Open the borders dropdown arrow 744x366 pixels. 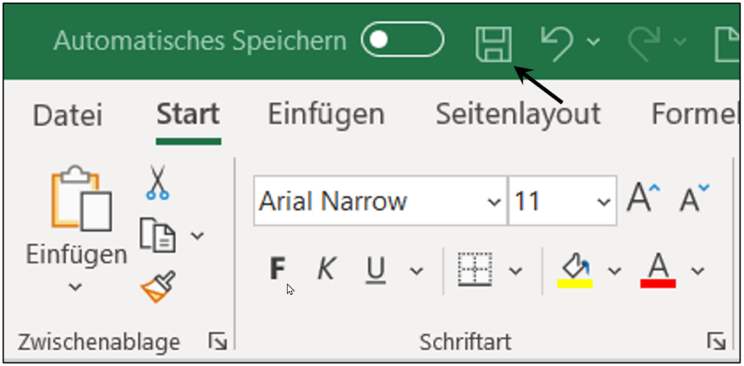515,271
